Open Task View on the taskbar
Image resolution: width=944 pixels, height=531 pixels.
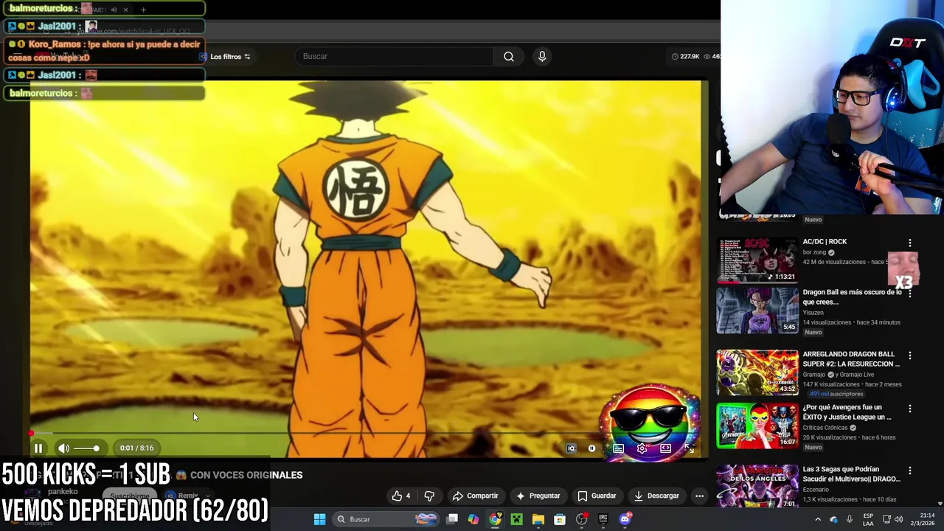click(x=452, y=519)
